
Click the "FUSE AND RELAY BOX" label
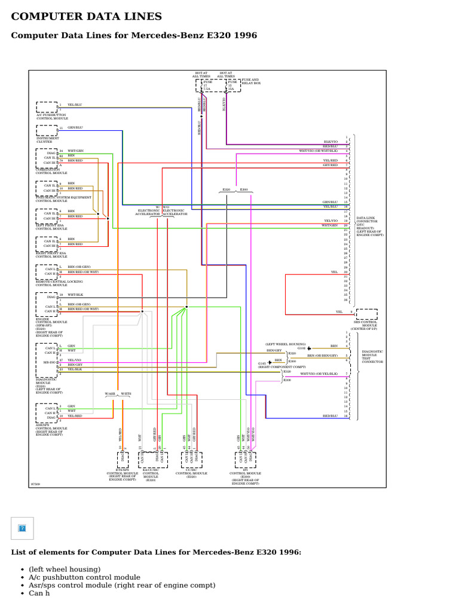click(x=251, y=81)
